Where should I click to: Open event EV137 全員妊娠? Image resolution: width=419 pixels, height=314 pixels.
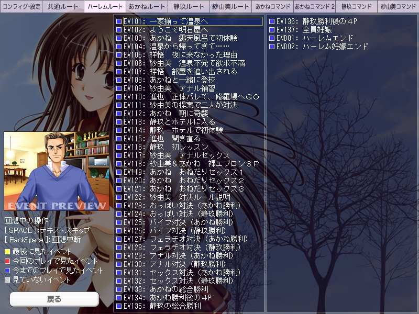(304, 30)
